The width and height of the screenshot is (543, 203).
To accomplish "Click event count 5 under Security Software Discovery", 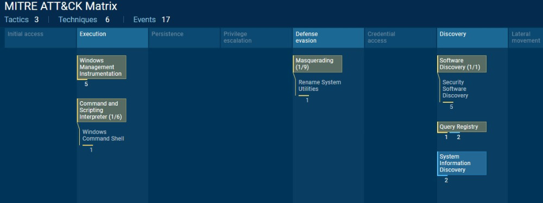I will (451, 107).
